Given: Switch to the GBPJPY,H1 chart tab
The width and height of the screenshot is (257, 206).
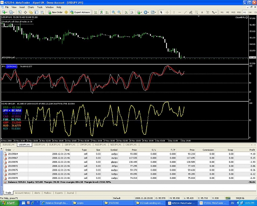Looking at the screenshot, I should (70, 145).
